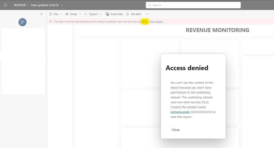Screen dimensions: 274x148
Task: Click the Export arrow icon
Action: 86,14
